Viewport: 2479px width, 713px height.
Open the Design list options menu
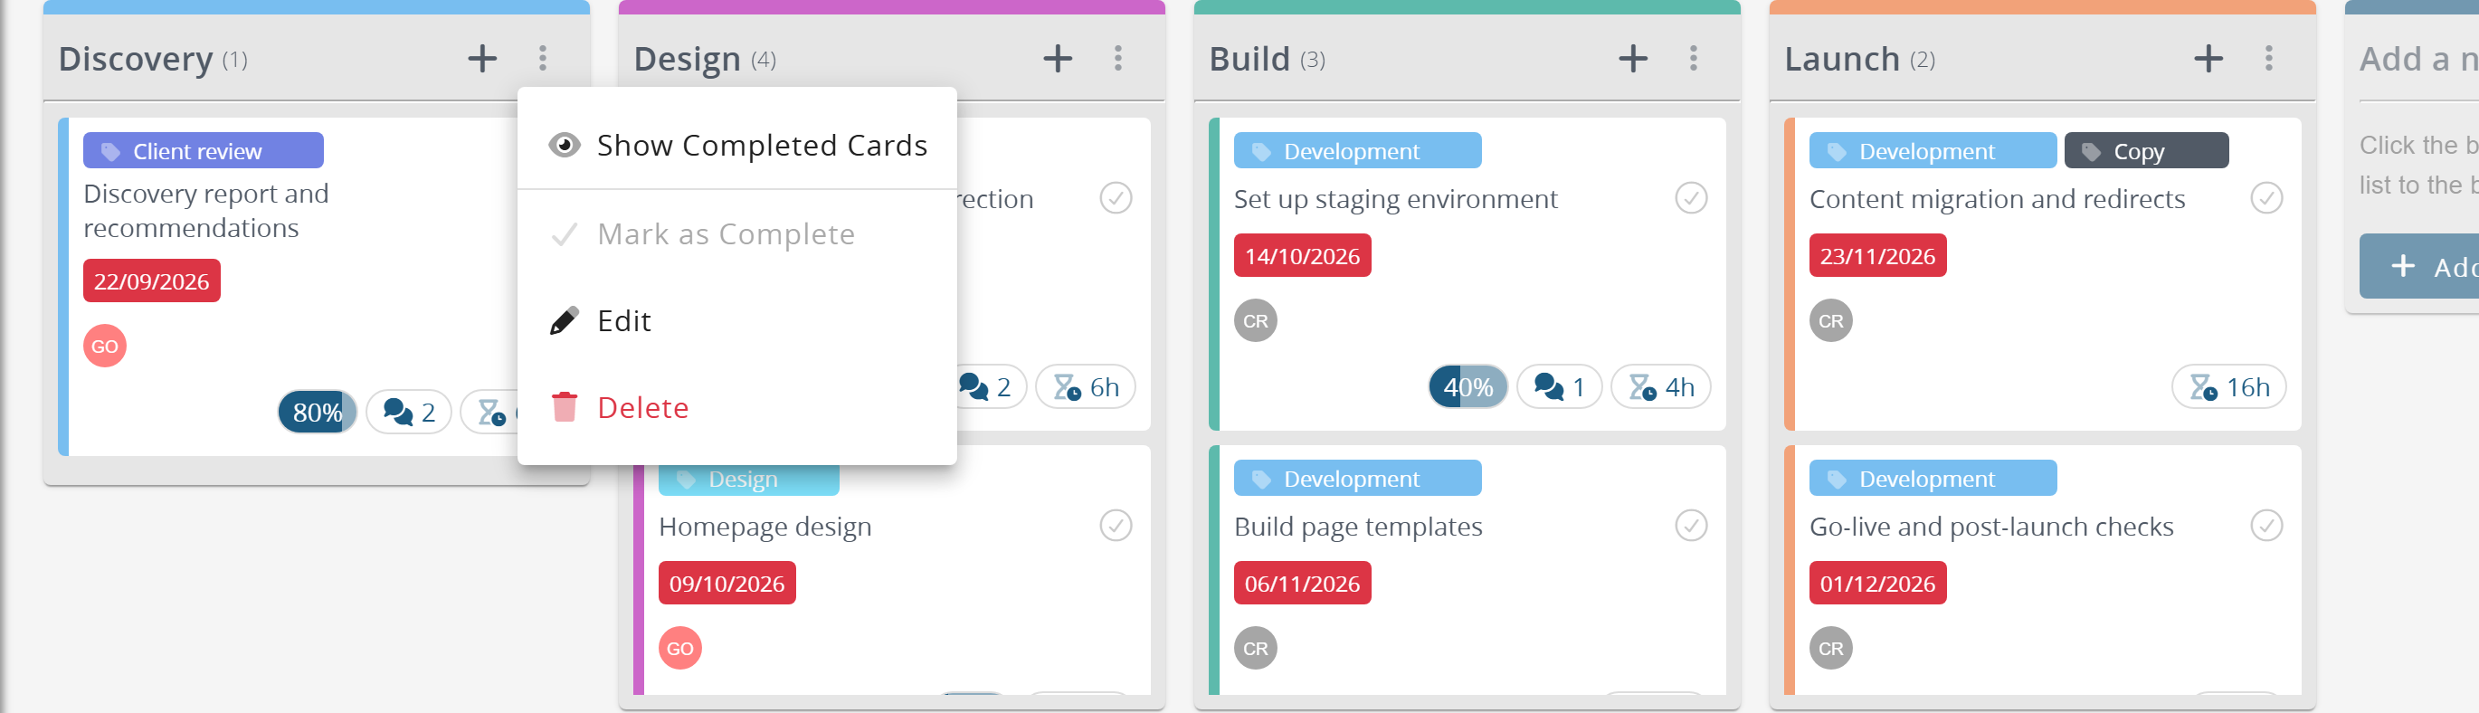1117,59
